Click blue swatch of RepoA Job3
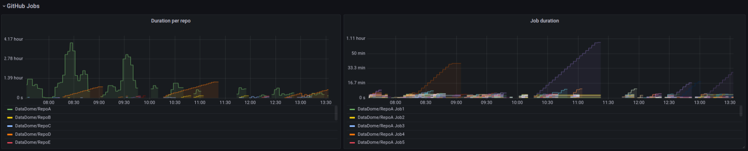The height and width of the screenshot is (151, 748). click(352, 126)
